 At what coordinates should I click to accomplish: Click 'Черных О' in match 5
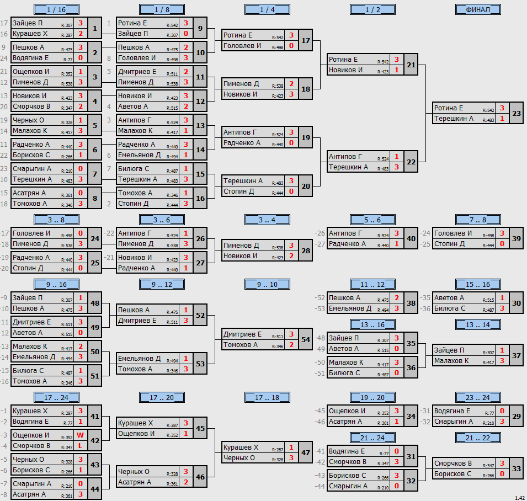[x=28, y=120]
